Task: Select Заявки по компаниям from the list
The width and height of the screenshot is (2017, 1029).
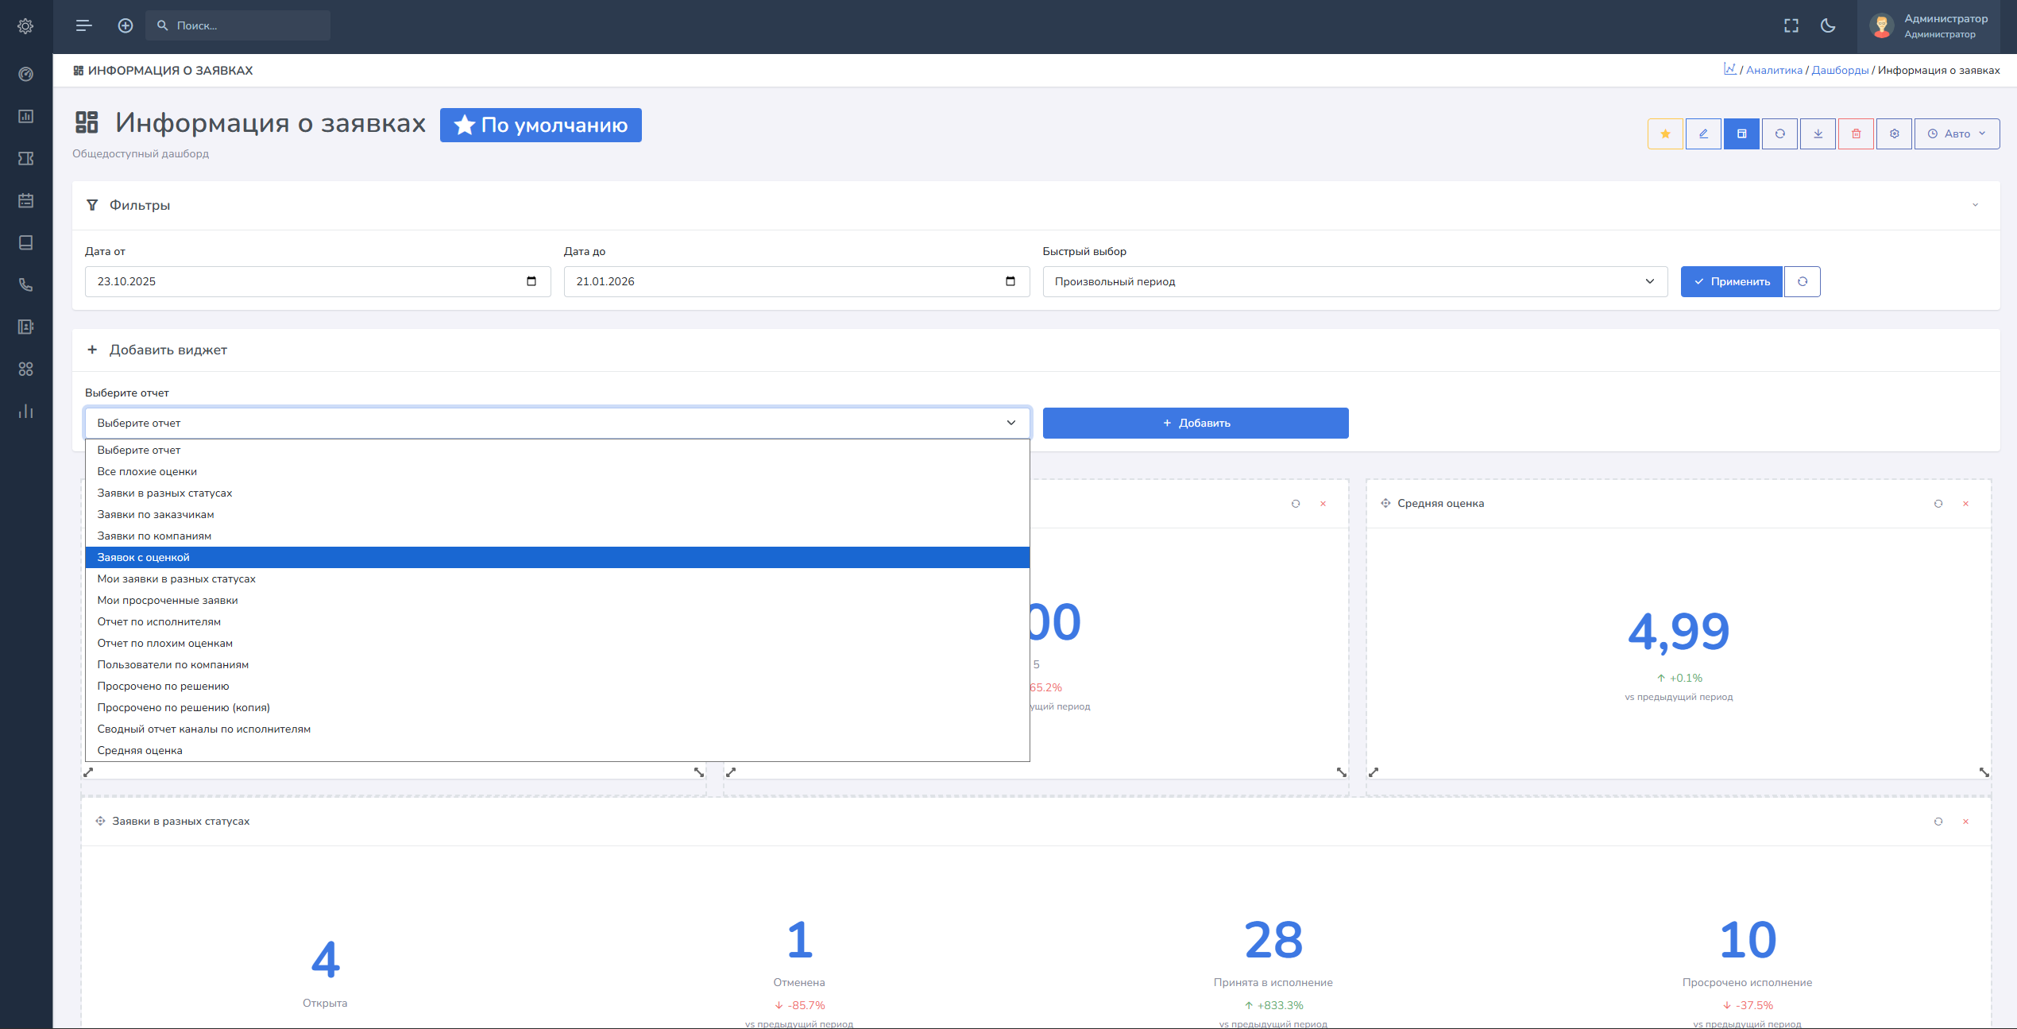Action: 154,536
